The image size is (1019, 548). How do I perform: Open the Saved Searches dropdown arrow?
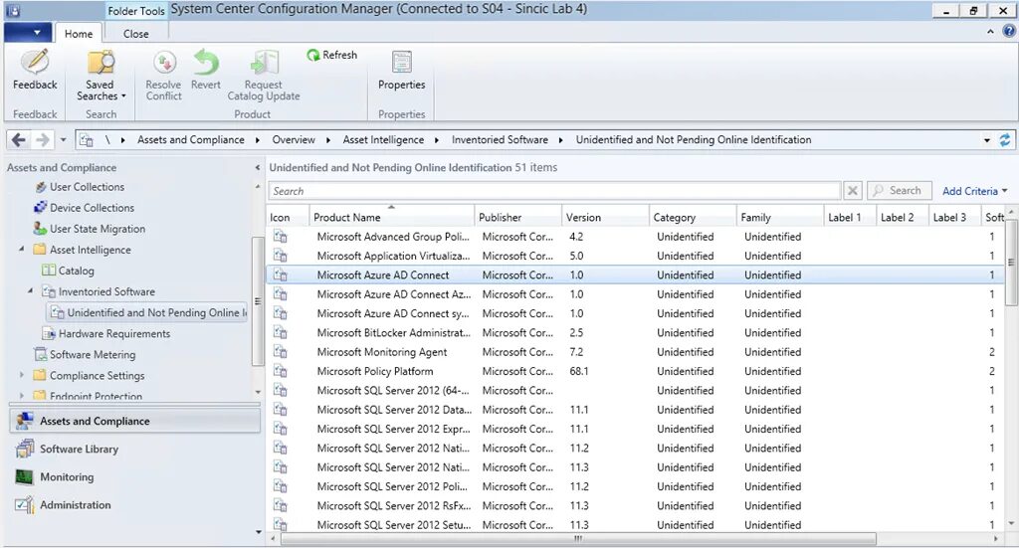pos(123,96)
